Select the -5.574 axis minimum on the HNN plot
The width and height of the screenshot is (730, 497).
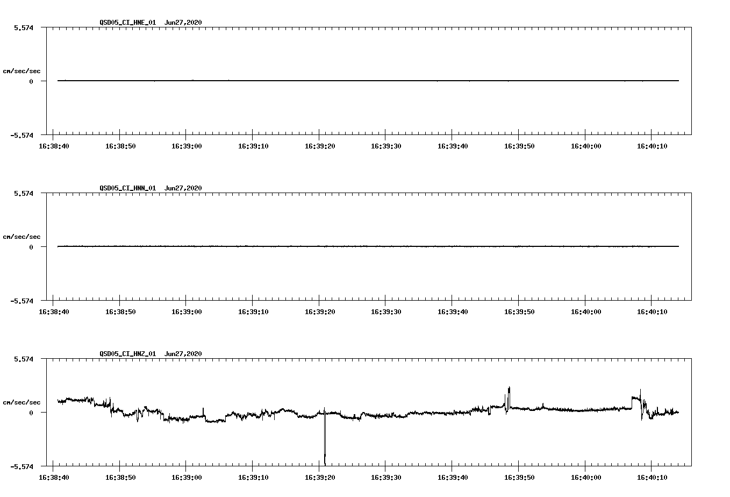pos(22,301)
